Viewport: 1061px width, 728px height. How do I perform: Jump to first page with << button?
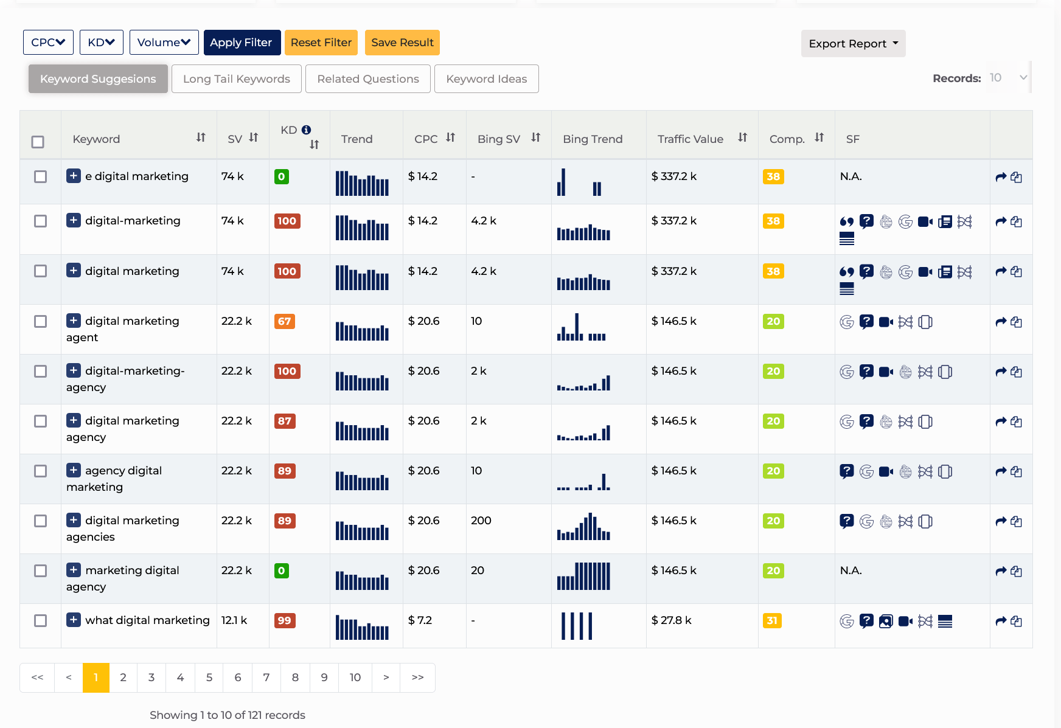click(x=37, y=678)
